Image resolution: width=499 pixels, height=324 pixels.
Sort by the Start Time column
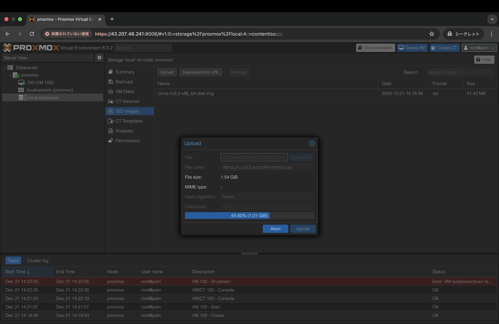(x=27, y=272)
